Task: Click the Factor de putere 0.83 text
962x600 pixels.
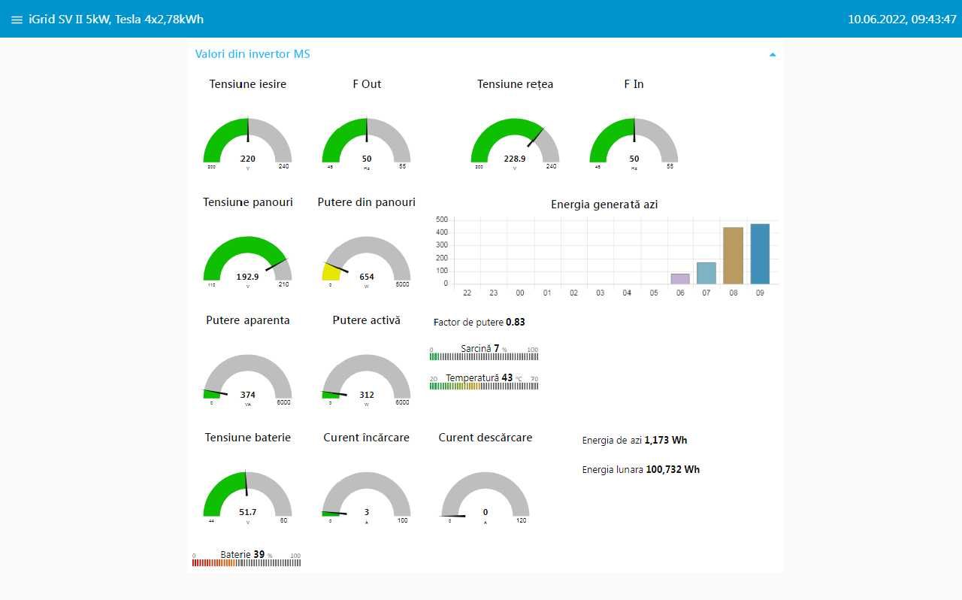Action: pyautogui.click(x=479, y=322)
